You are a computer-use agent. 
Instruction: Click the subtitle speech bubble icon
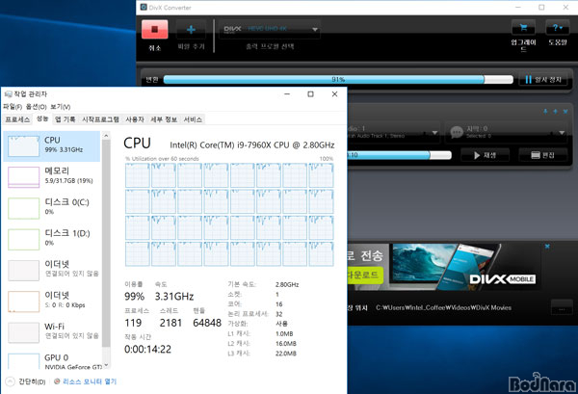pos(457,132)
